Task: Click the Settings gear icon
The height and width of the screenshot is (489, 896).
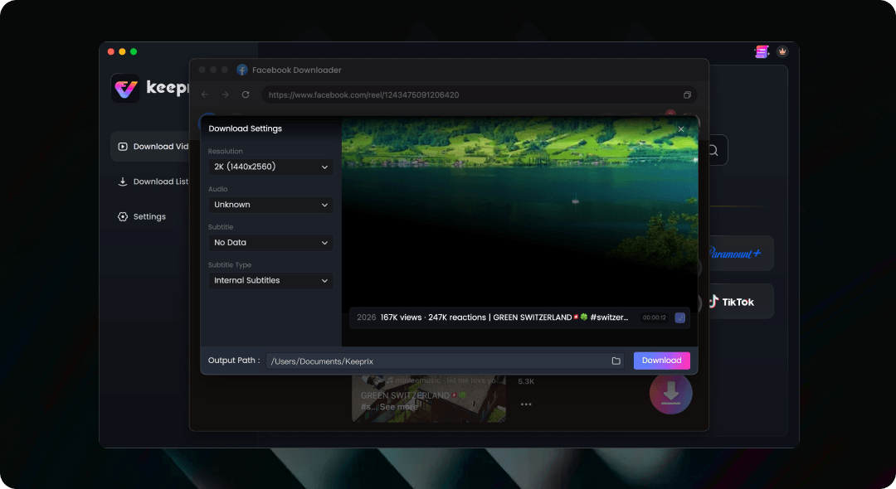Action: (122, 217)
